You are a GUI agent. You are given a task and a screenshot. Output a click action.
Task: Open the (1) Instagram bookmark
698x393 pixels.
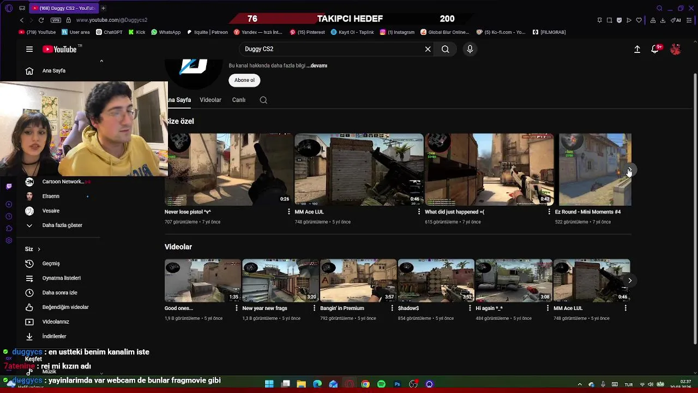397,32
